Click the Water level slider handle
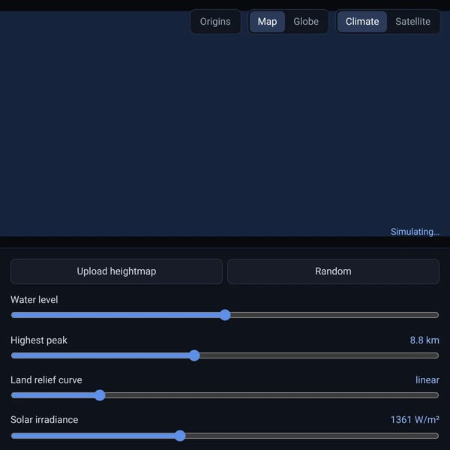This screenshot has width=450, height=450. point(225,315)
